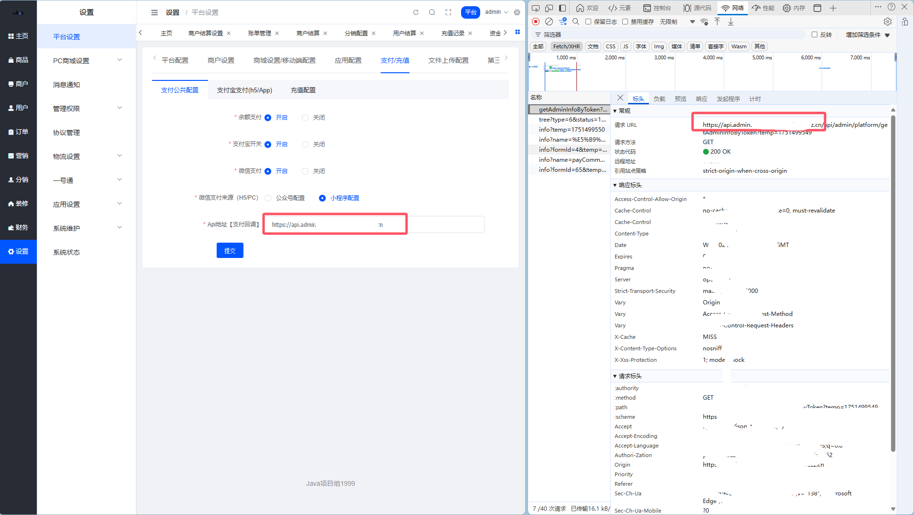The image size is (914, 515).
Task: Click the 提交 button
Action: pyautogui.click(x=230, y=250)
